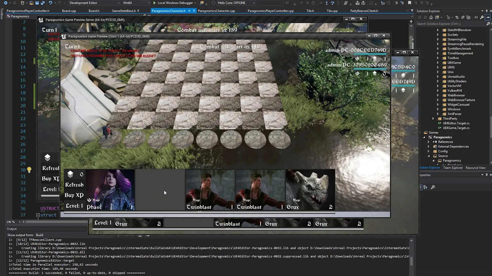This screenshot has width=492, height=276.
Task: Click View Code icon in Solution Explorer
Action: click(x=476, y=17)
